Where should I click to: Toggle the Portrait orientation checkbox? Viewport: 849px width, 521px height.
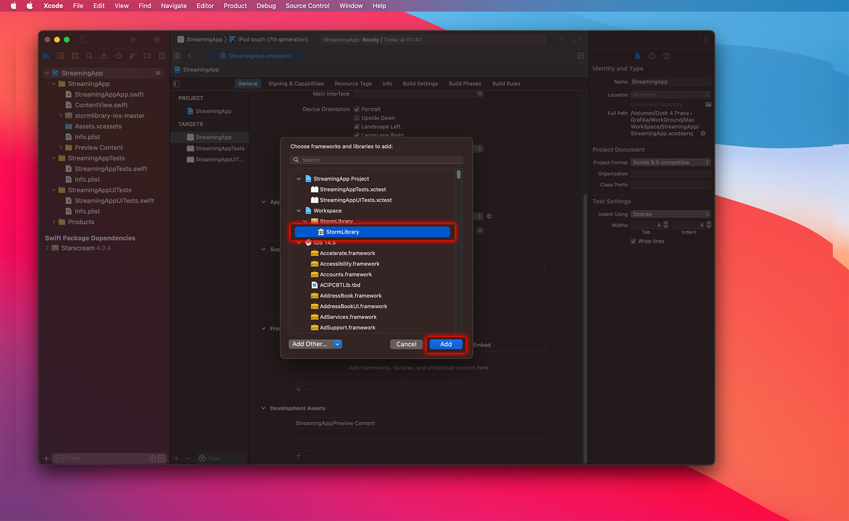click(x=357, y=109)
